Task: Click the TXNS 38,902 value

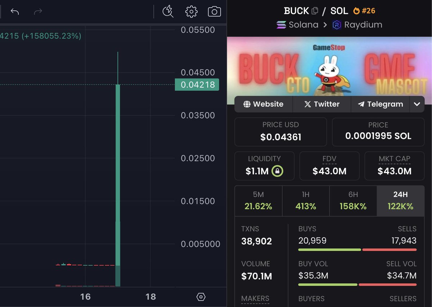Action: click(257, 241)
